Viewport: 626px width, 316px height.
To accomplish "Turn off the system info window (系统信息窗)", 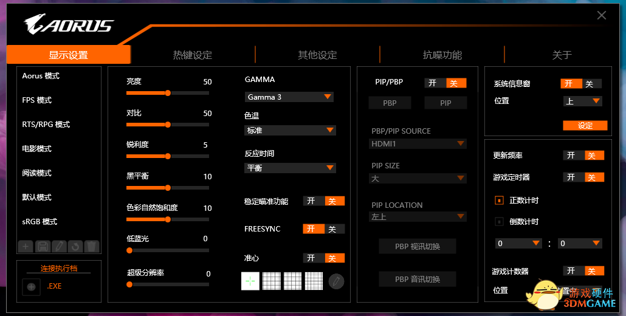I will [591, 84].
